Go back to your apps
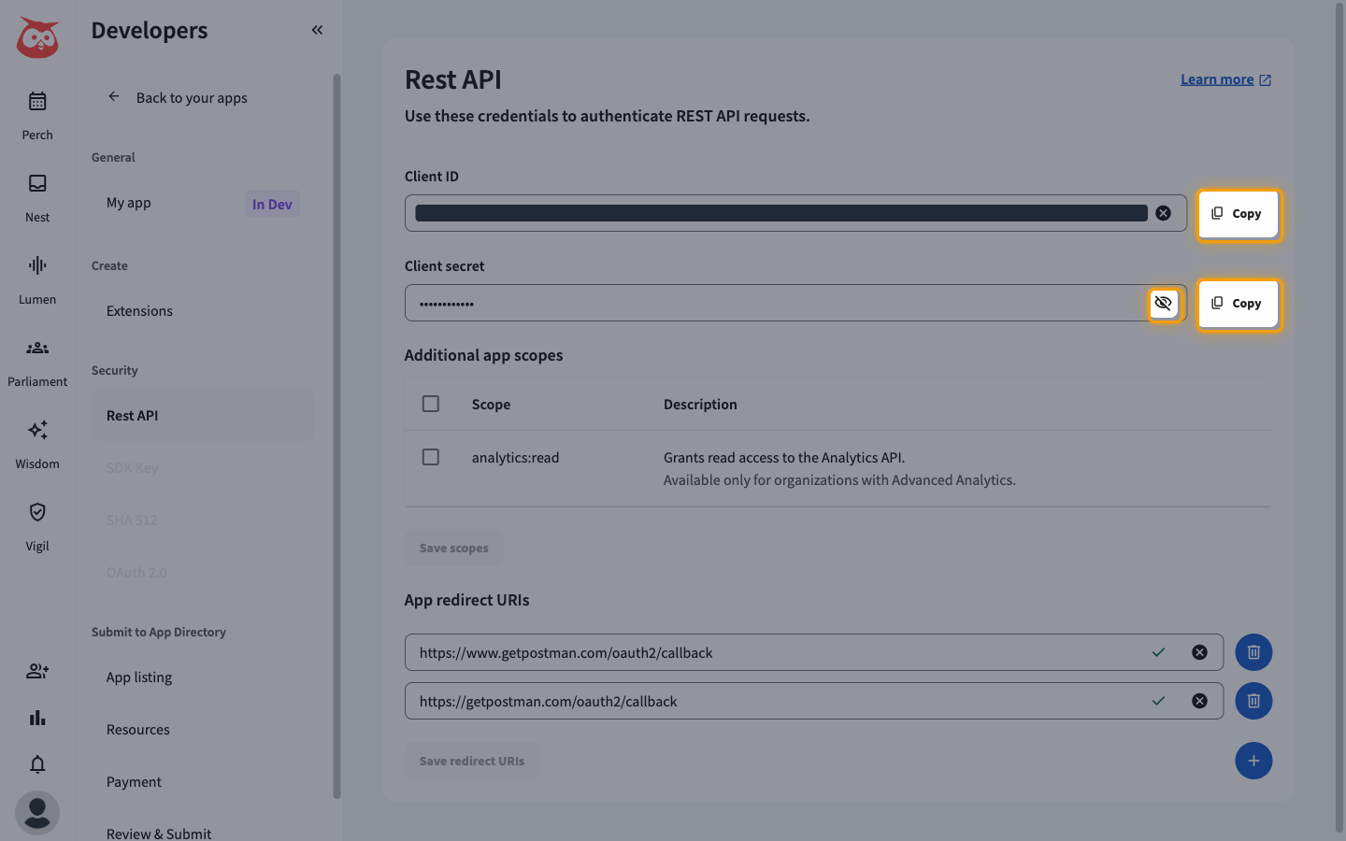Screen dimensions: 1346x841 tap(179, 97)
